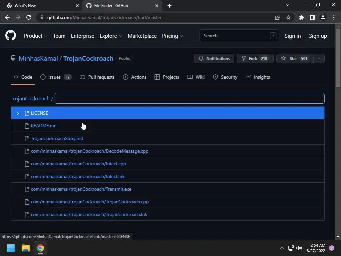Switch to the Pull requests tab
The image size is (341, 256).
(x=97, y=77)
